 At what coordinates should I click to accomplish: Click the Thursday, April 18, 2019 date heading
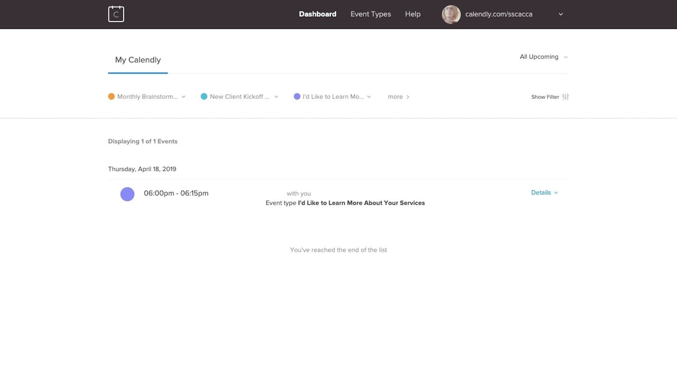(142, 169)
